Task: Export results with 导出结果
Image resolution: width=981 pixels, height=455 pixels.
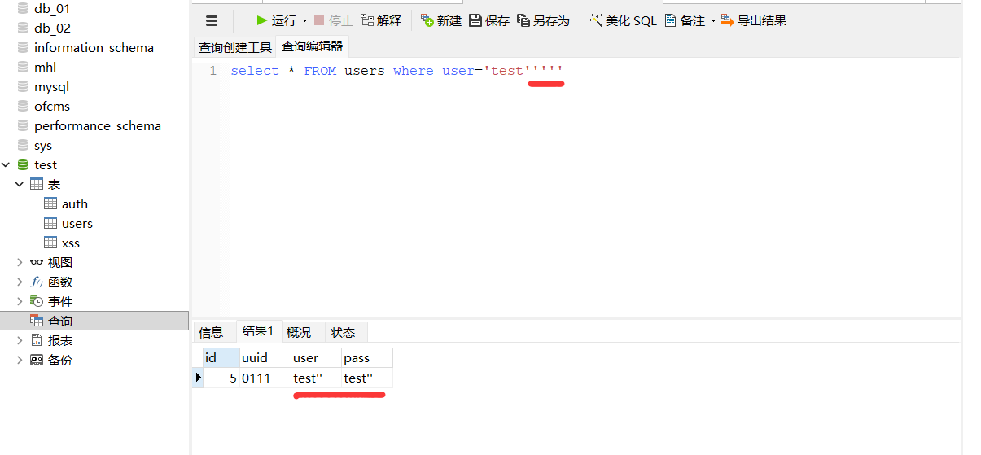Action: click(x=754, y=20)
